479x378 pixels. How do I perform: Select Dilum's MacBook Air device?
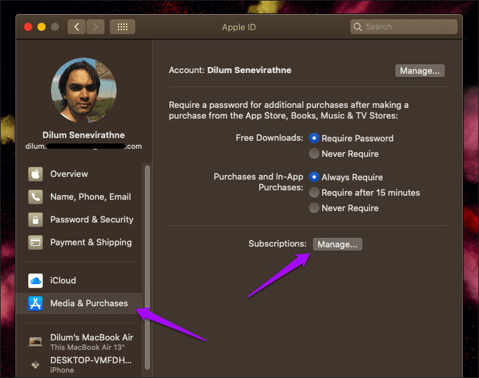point(79,342)
